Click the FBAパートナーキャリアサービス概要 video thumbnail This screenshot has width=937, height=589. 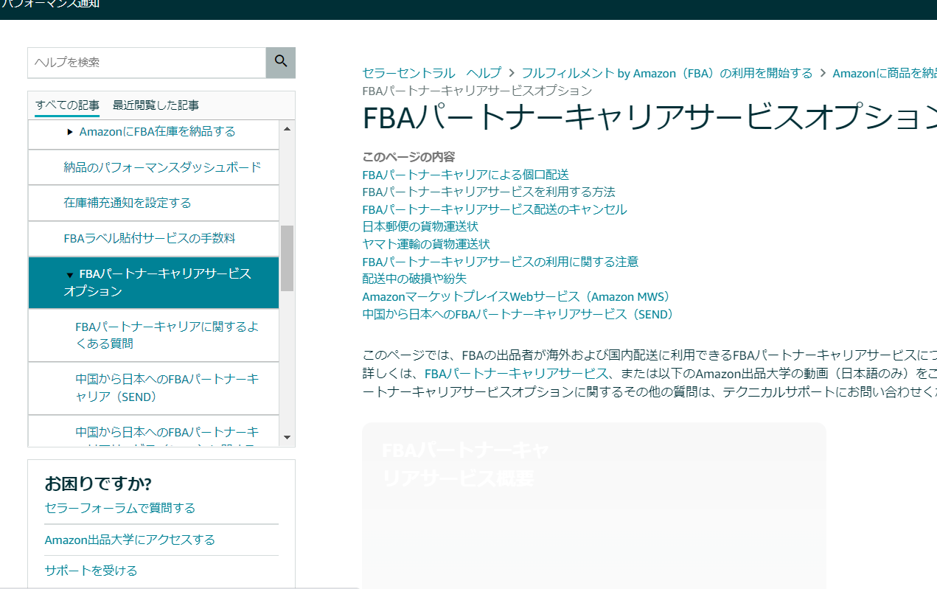point(593,506)
